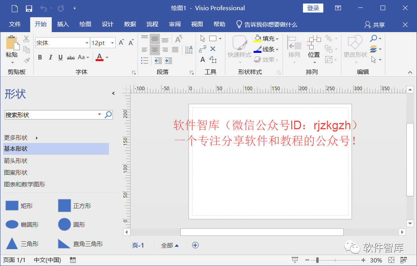Image resolution: width=417 pixels, height=266 pixels.
Task: Search shapes with the magnifier icon
Action: coord(108,115)
